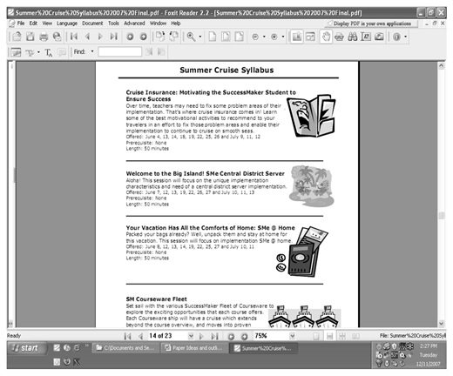Open the Tools menu
The height and width of the screenshot is (376, 453).
coord(113,23)
